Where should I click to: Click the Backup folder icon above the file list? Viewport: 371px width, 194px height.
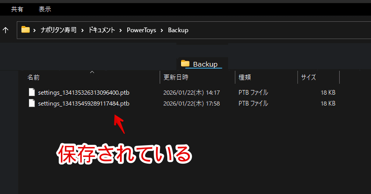[x=185, y=64]
